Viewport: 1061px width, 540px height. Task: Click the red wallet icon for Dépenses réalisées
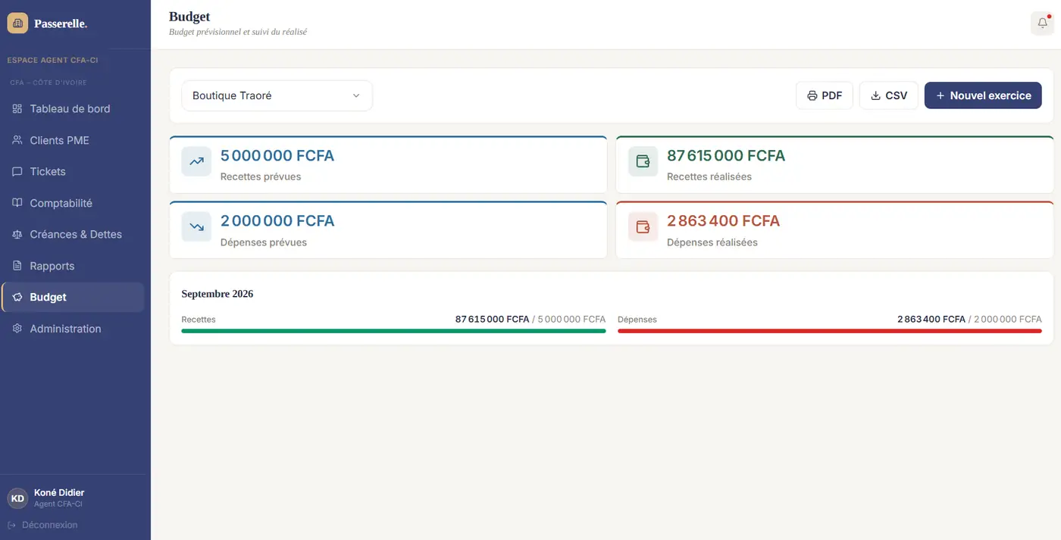[643, 226]
